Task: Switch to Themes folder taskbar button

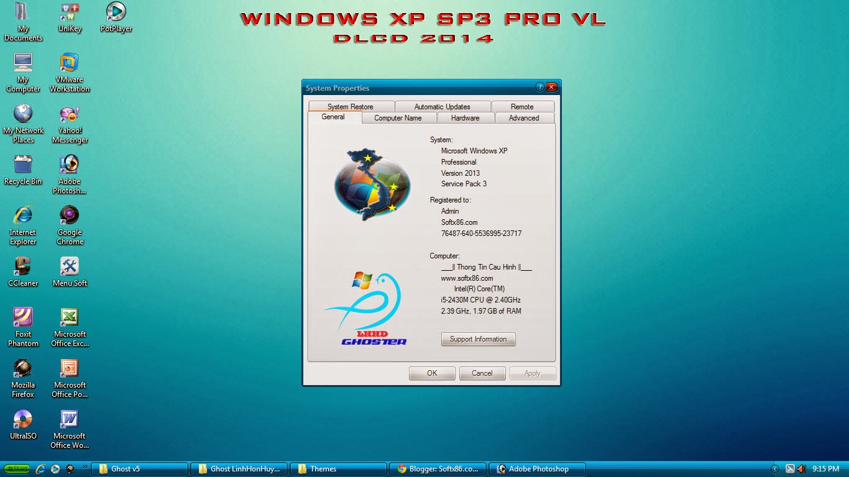Action: point(339,469)
